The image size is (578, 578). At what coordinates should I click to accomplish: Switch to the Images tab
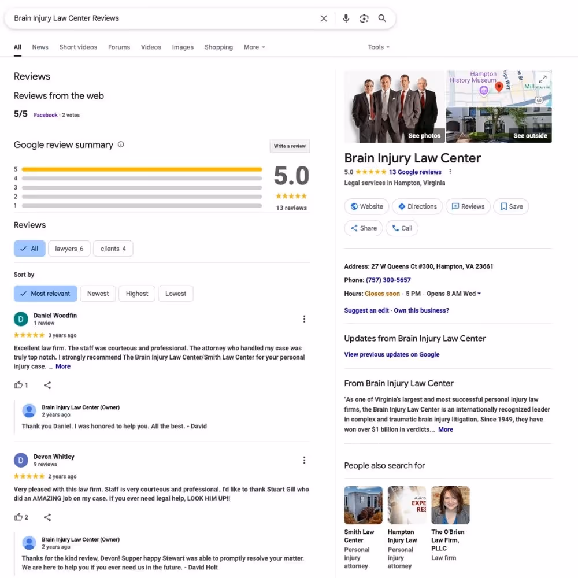(183, 47)
